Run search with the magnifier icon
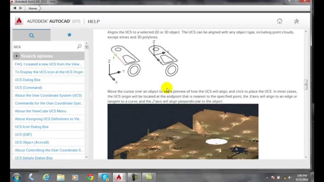Viewport: 324px width, 182px height. [x=79, y=47]
